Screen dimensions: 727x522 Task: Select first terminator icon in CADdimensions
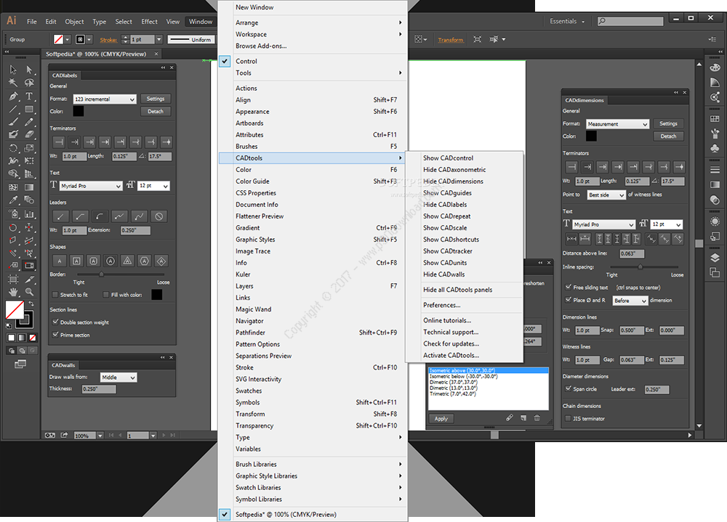tap(571, 167)
